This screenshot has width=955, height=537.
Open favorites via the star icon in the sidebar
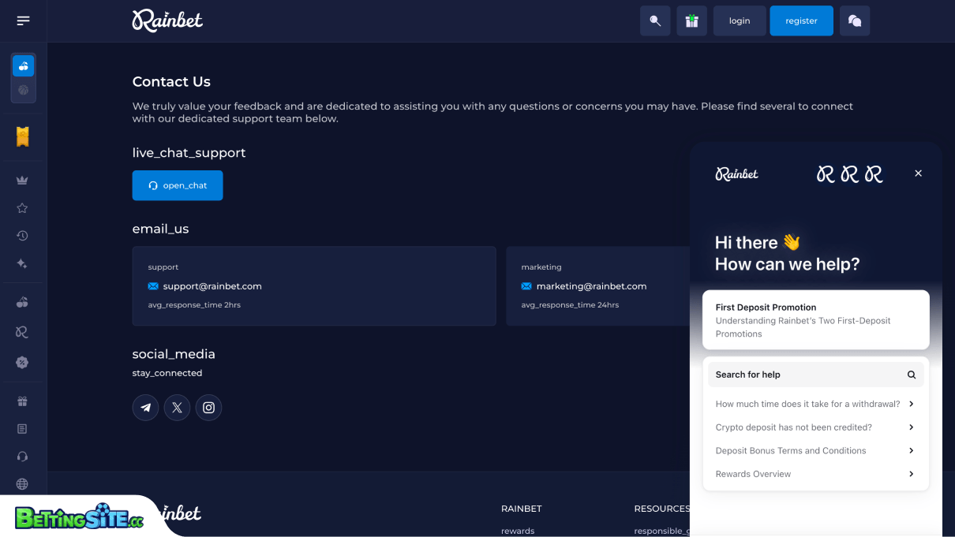22,208
